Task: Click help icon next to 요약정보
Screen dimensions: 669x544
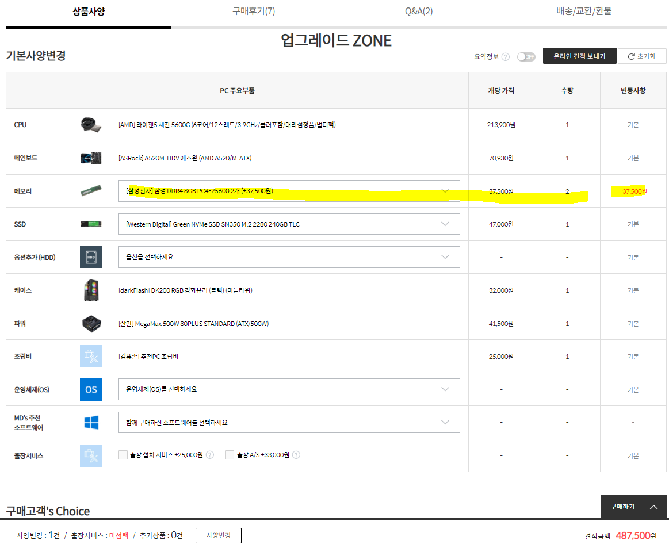Action: [505, 57]
